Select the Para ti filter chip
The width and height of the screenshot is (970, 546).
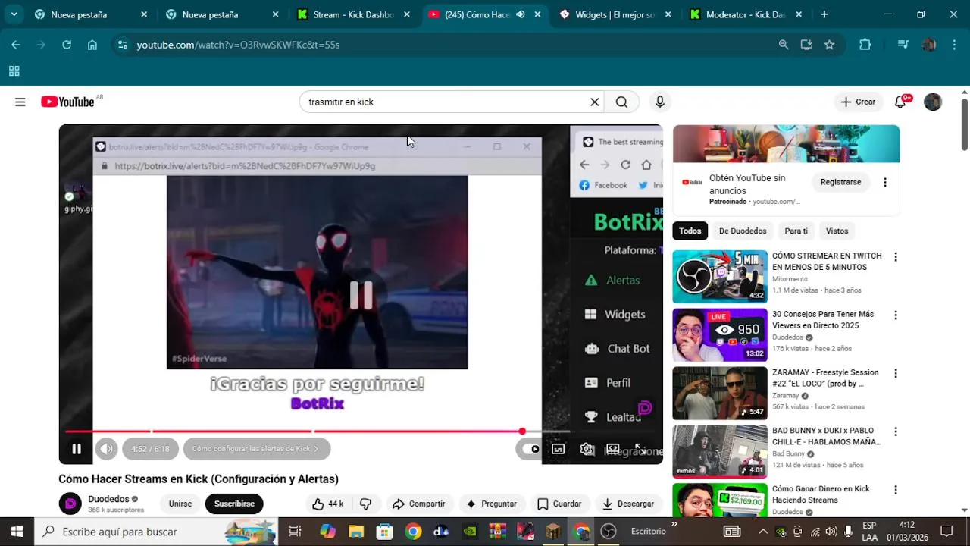[x=796, y=231]
